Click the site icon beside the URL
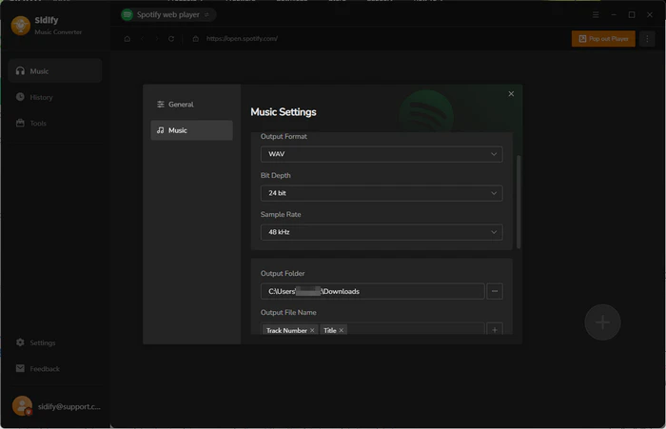 pyautogui.click(x=195, y=39)
